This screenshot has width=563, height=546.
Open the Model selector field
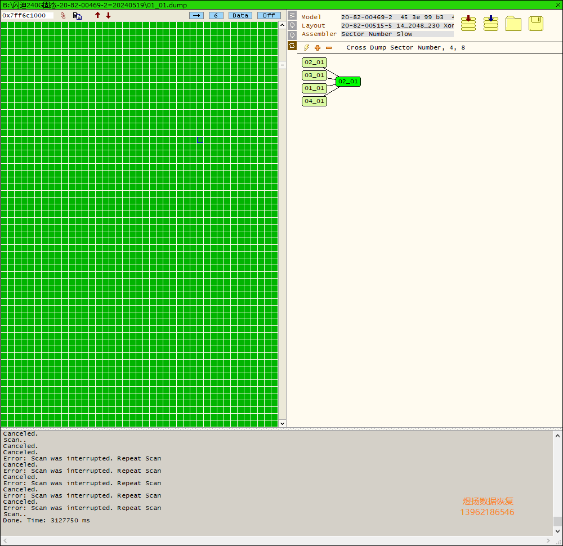click(397, 17)
